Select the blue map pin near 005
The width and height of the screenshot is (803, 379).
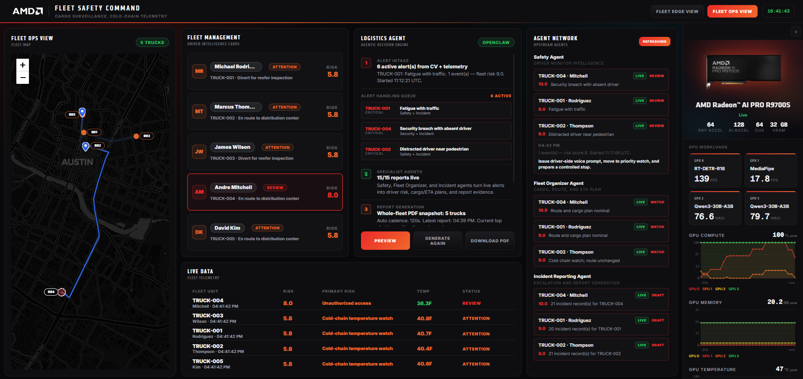coord(82,112)
